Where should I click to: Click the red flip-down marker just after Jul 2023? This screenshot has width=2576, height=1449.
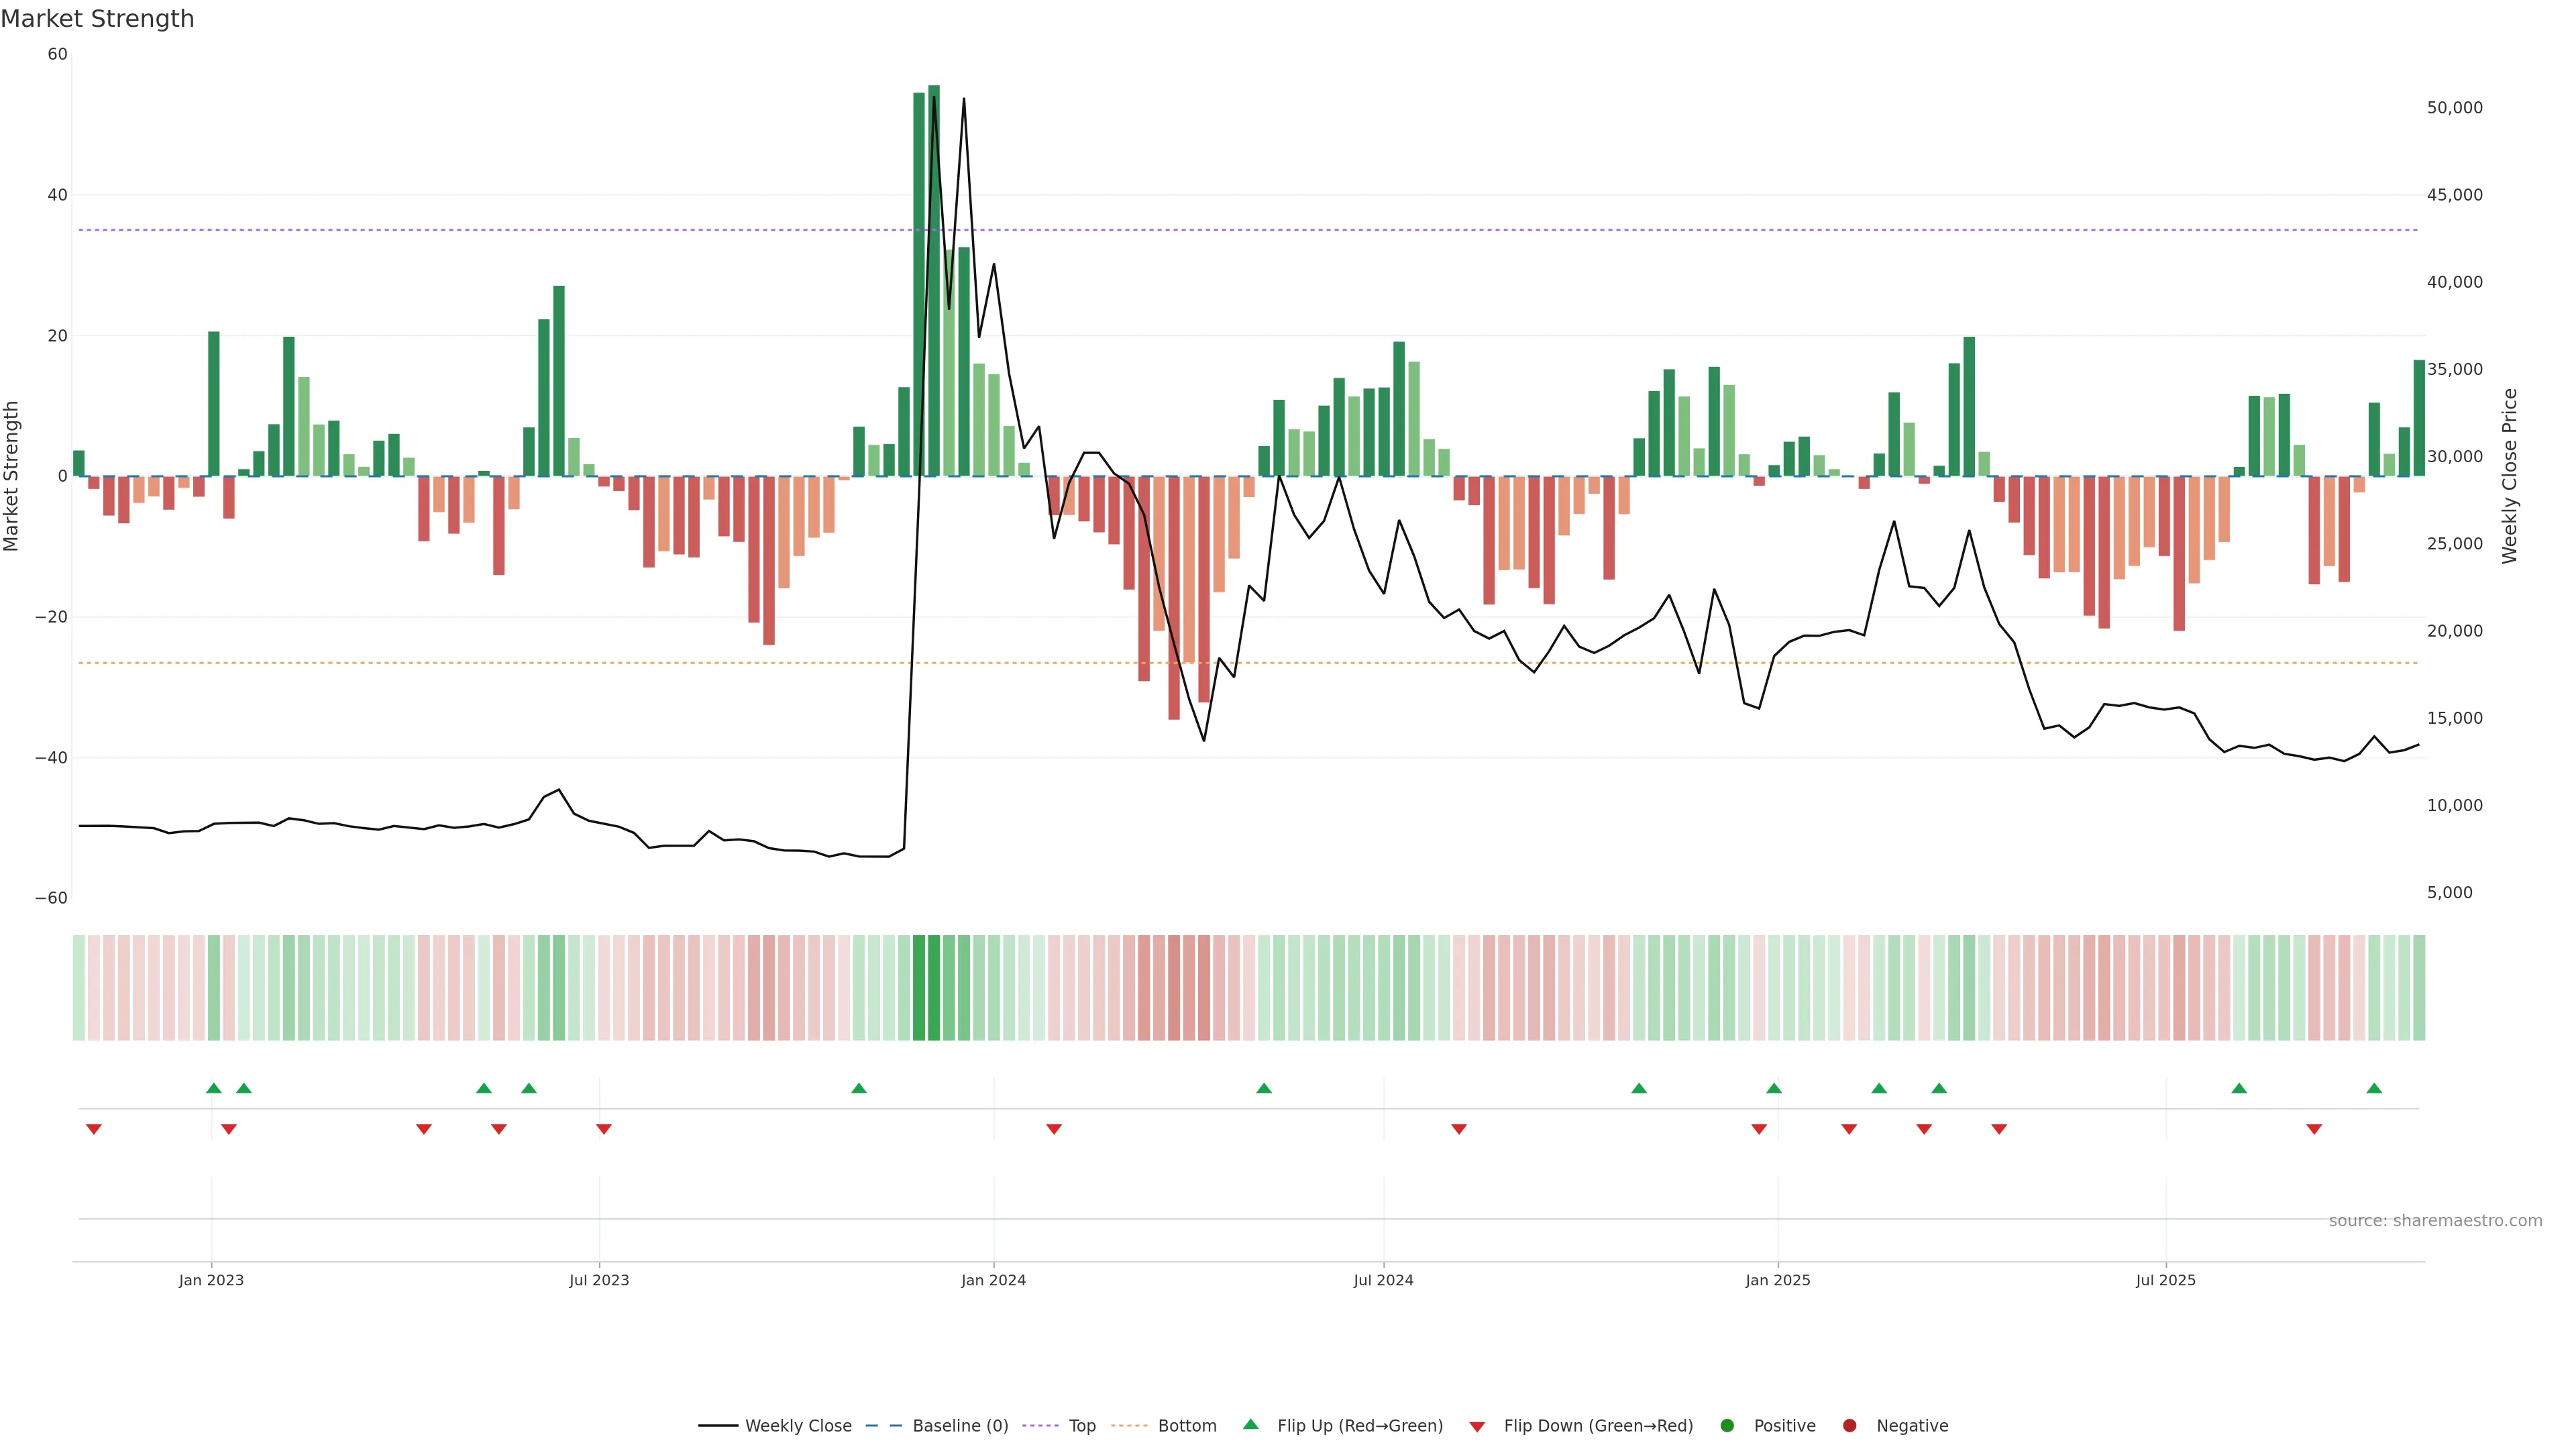(x=604, y=1129)
